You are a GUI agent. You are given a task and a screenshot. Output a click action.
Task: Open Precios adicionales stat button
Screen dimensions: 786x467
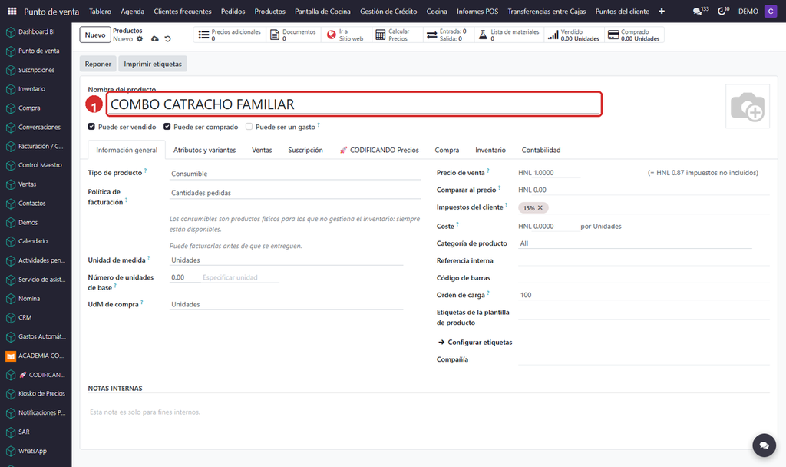230,35
